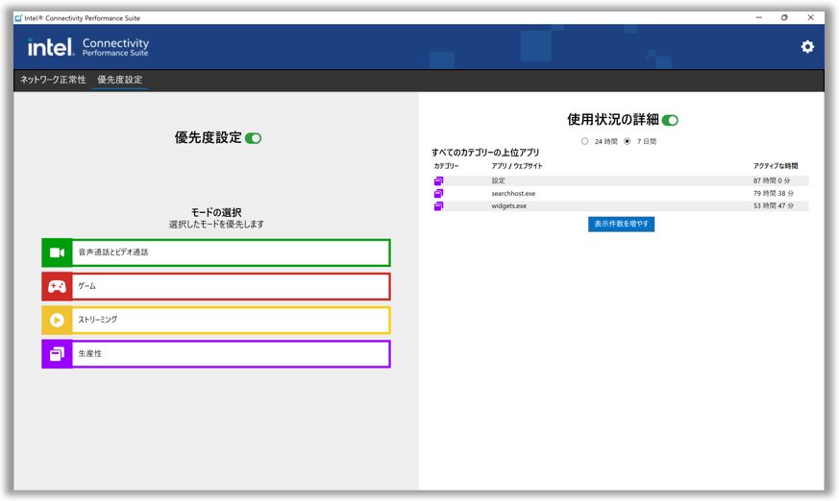Switch to the 優先度設定 tab

(120, 80)
